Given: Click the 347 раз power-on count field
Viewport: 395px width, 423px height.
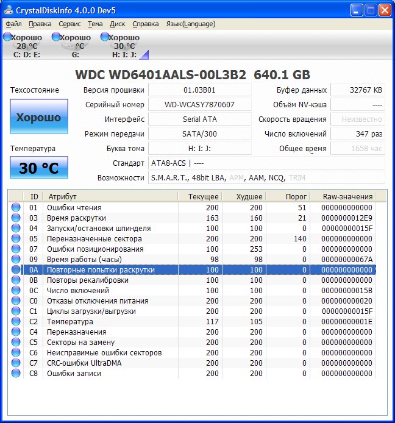Looking at the screenshot, I should (x=358, y=134).
